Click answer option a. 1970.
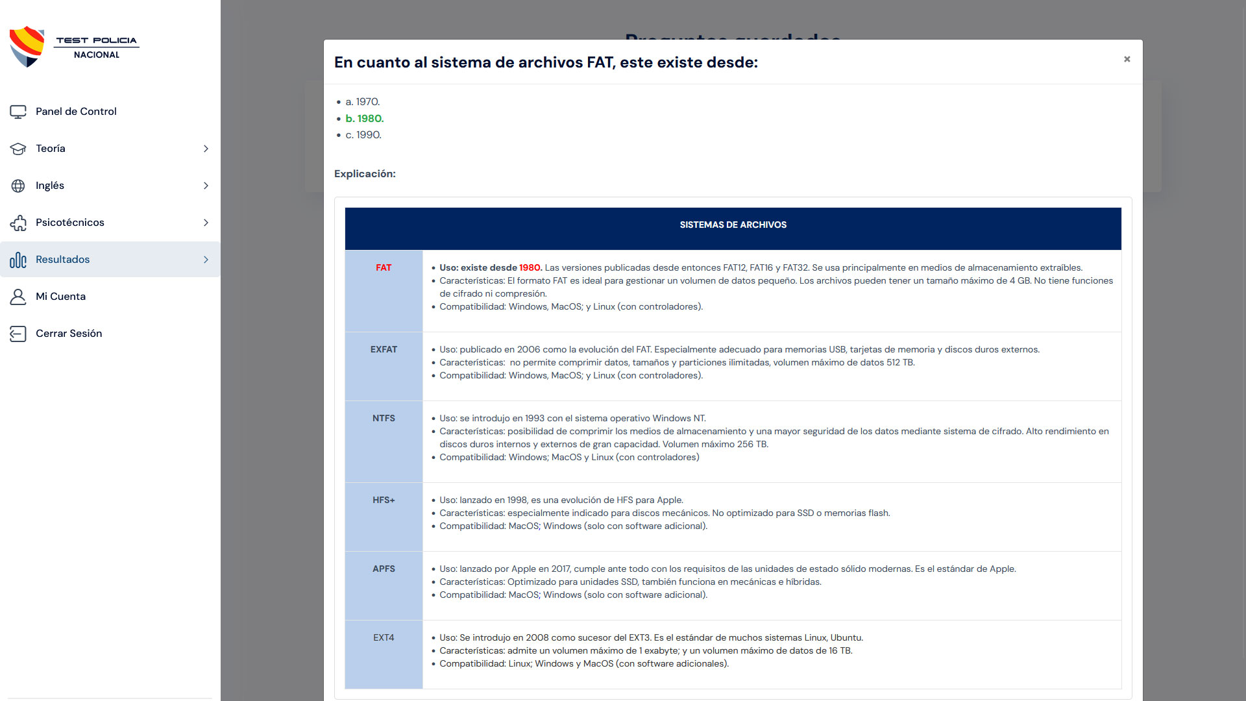 [362, 102]
